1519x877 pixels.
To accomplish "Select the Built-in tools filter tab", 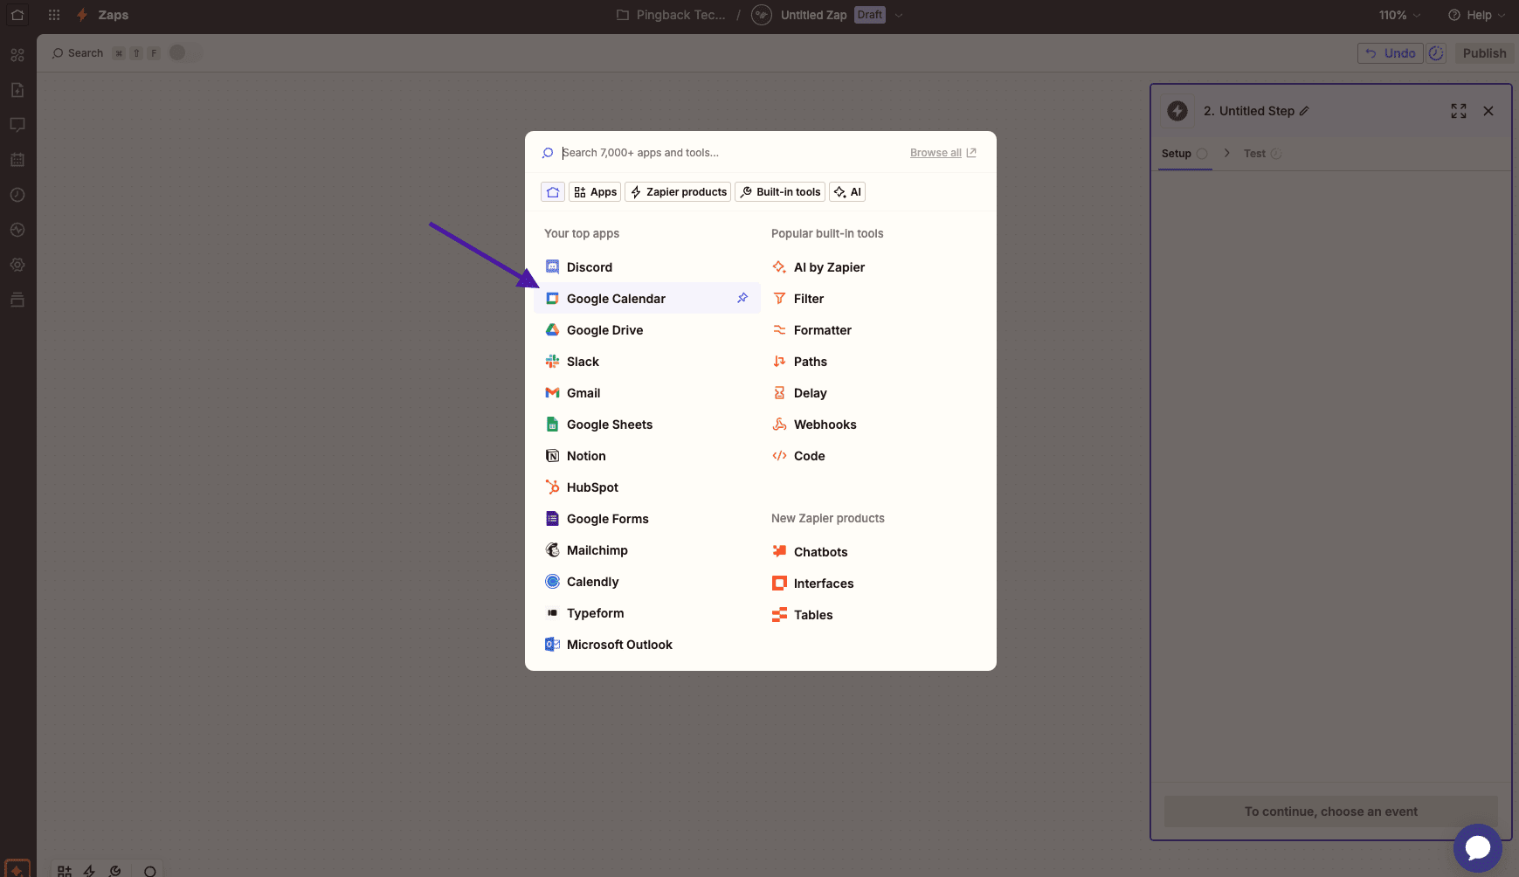I will (780, 191).
